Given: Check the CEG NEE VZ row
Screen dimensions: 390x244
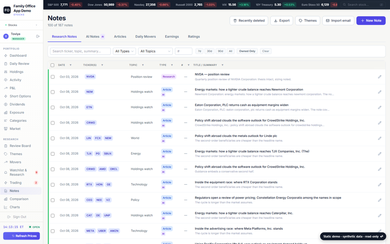Looking at the screenshot, I should coord(52,200).
